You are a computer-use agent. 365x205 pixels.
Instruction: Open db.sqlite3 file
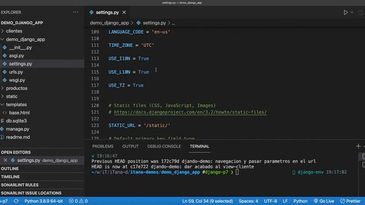(x=17, y=121)
